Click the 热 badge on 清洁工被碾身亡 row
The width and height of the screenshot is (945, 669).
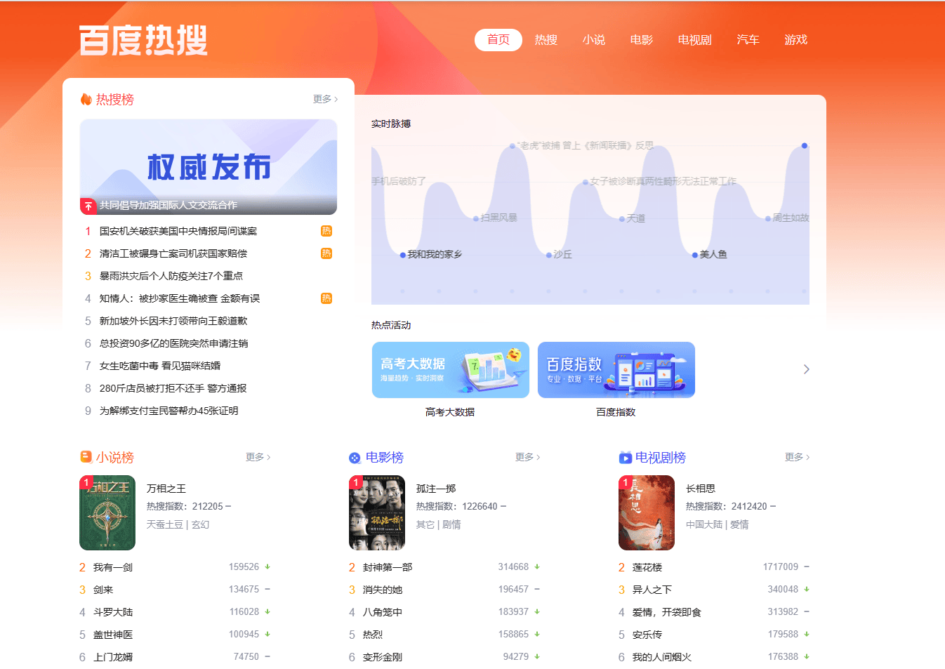326,253
